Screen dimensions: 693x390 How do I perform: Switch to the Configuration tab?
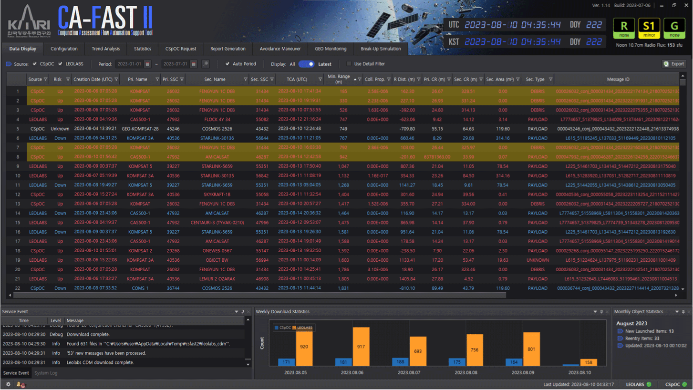coord(64,49)
